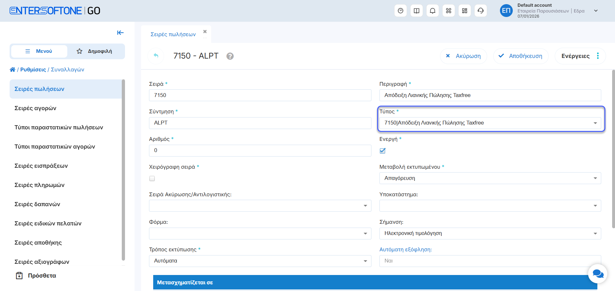Expand the Default account menu chevron
This screenshot has height=291, width=615.
click(x=596, y=11)
